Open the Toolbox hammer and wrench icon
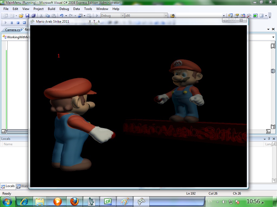This screenshot has height=207, width=277. click(x=249, y=16)
